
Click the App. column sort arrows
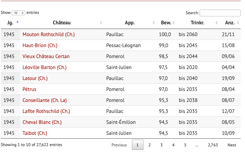(x=154, y=23)
